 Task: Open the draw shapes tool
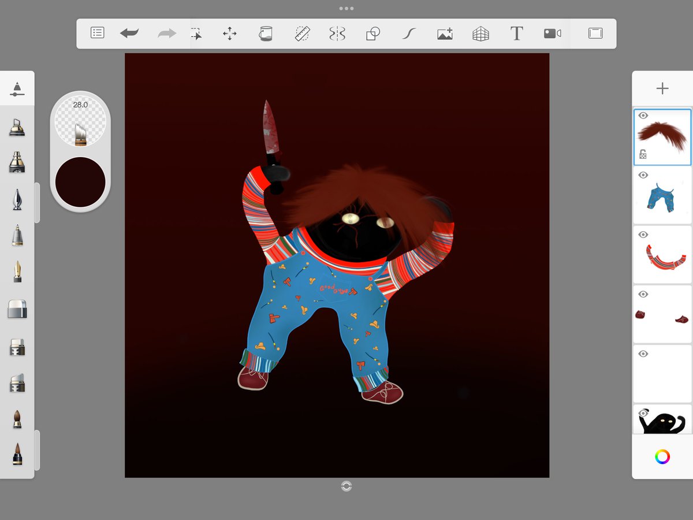coord(373,34)
